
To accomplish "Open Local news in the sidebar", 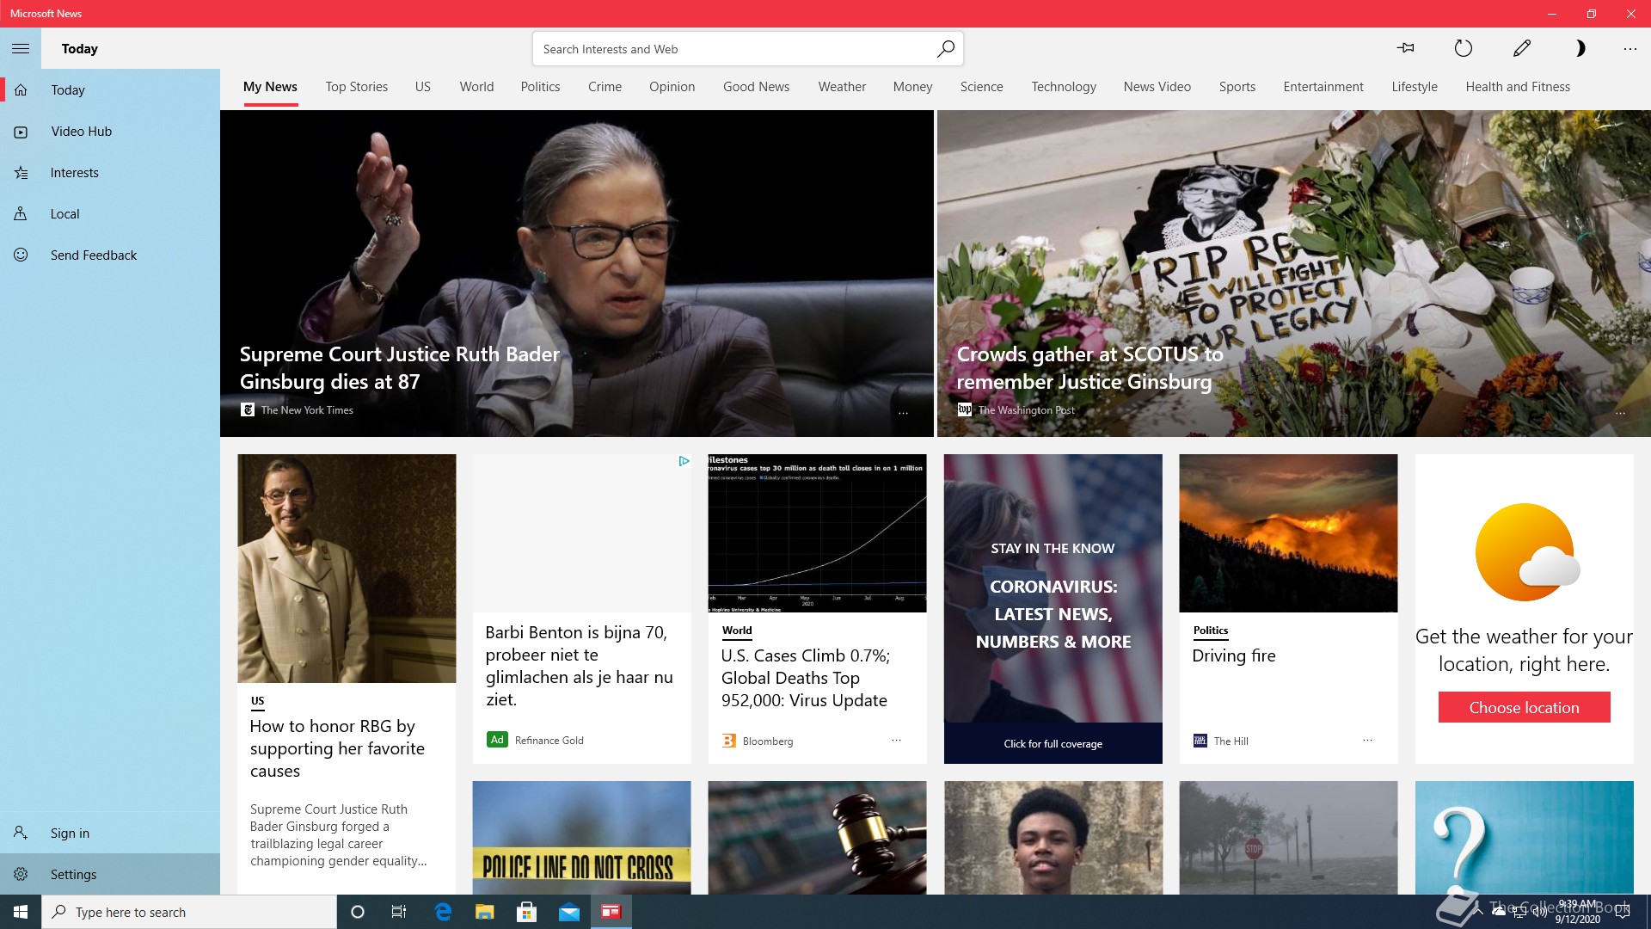I will [x=110, y=214].
